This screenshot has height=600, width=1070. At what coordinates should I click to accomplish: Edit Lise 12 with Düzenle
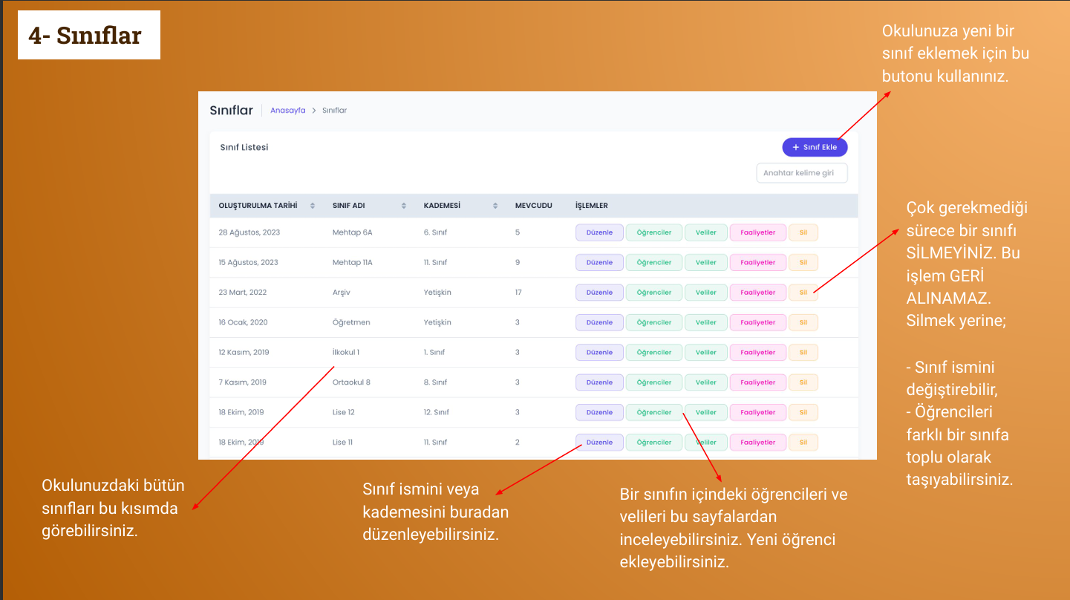coord(599,412)
